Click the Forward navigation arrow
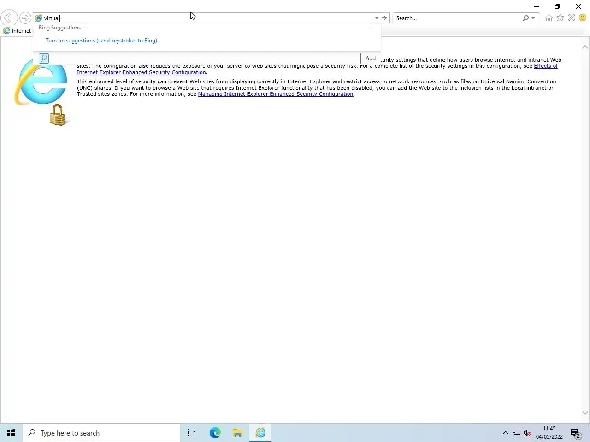This screenshot has height=442, width=590. coord(25,18)
